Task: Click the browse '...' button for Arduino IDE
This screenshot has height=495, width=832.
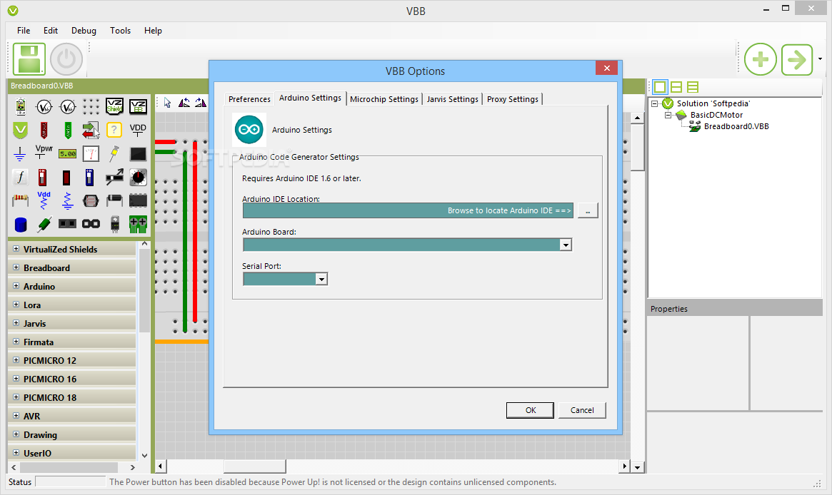Action: point(588,210)
